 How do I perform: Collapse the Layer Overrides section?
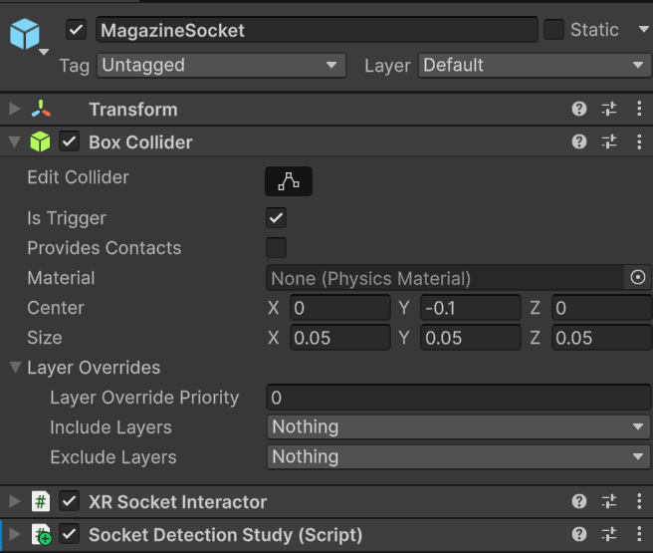tap(15, 368)
